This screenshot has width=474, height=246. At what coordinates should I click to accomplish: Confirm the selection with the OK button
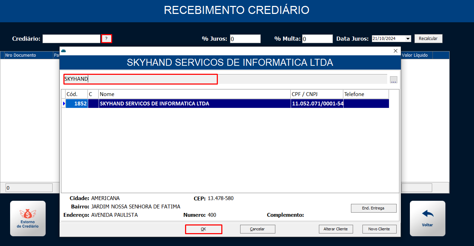204,229
